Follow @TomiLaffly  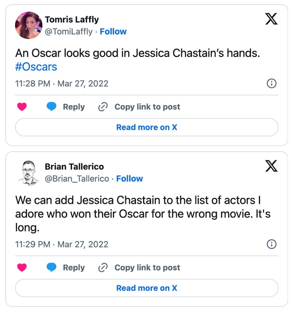(x=113, y=31)
